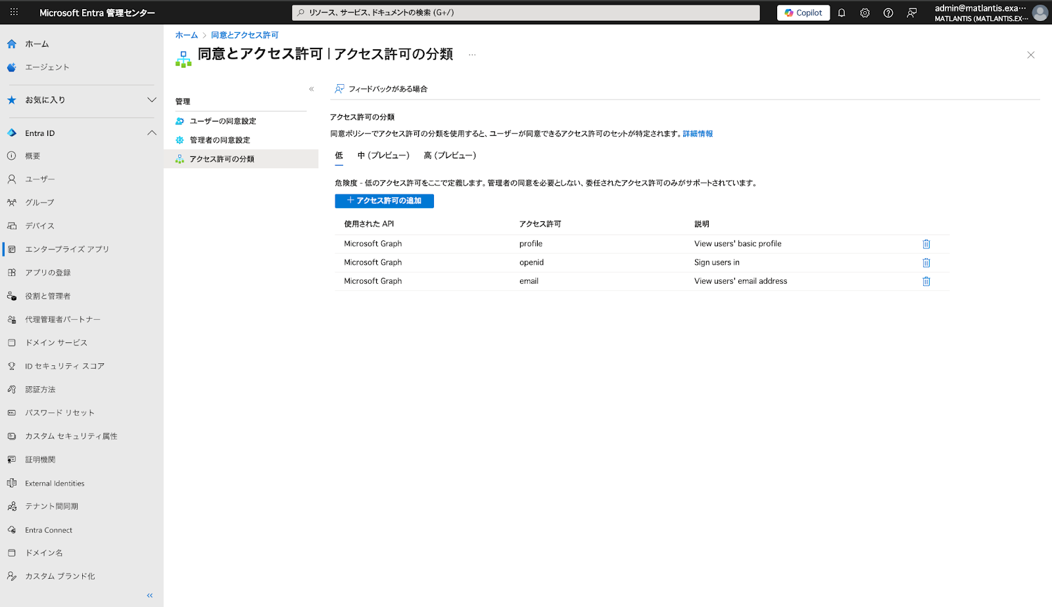Click the アクセス許可の追加 button

(384, 201)
